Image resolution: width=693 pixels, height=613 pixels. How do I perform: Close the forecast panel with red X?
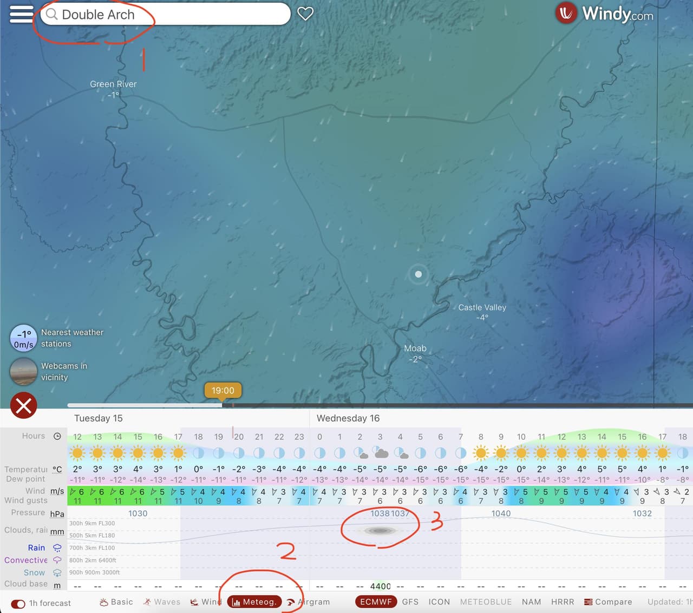[x=24, y=405]
